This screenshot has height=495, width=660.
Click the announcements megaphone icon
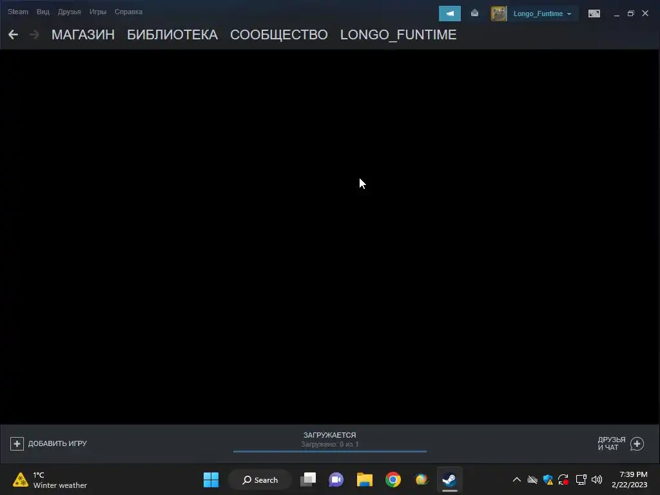[x=449, y=14]
